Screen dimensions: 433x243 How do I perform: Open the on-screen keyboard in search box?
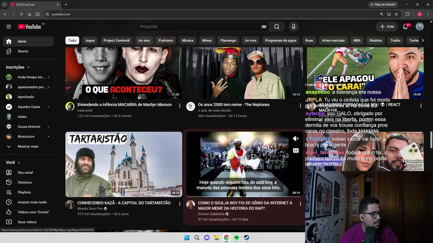pyautogui.click(x=264, y=27)
